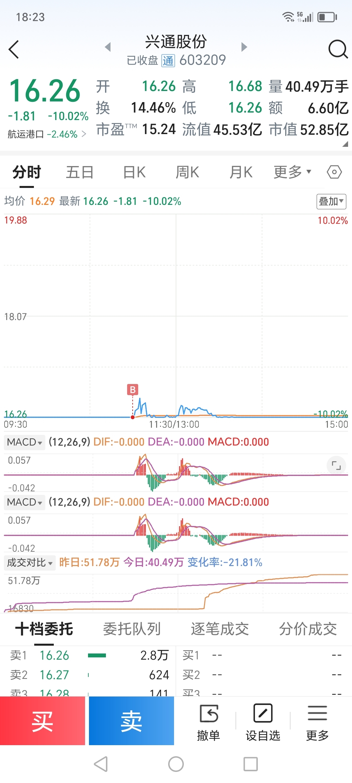Open the 更多 hamburger menu icon
The height and width of the screenshot is (783, 352).
pos(317,713)
